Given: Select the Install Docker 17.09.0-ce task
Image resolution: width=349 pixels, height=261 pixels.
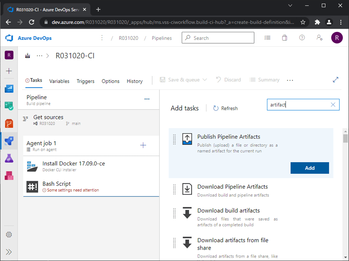Looking at the screenshot, I should pos(91,166).
